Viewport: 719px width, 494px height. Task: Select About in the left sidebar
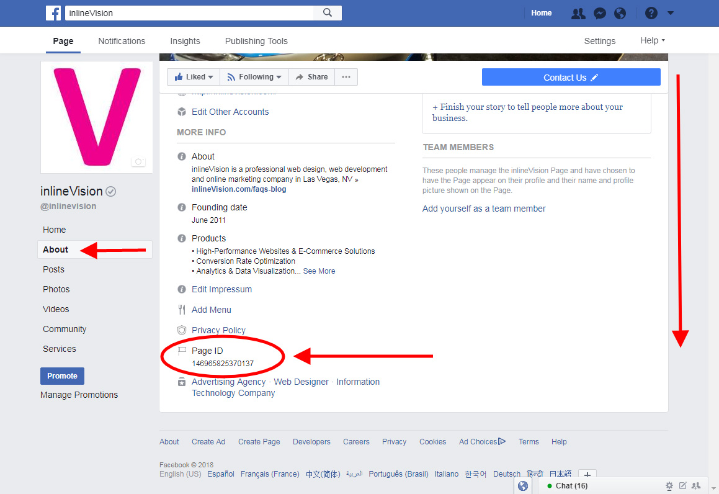(95, 249)
